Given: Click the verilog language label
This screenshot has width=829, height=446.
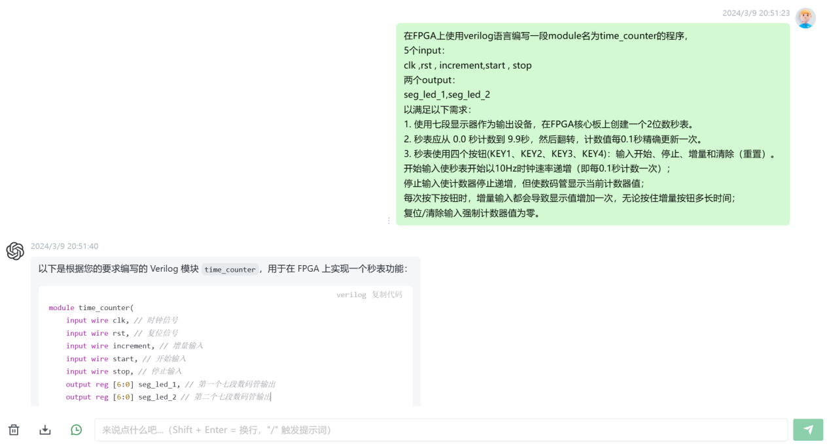Looking at the screenshot, I should 351,295.
